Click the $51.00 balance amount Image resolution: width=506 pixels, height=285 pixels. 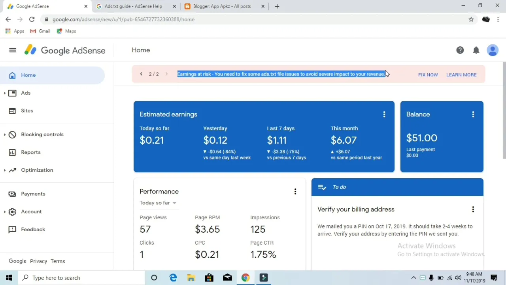(422, 138)
